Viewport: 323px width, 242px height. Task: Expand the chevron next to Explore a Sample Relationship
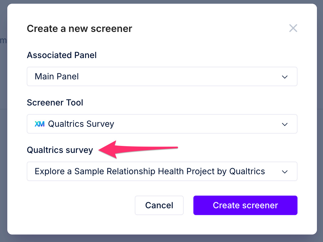(x=285, y=172)
